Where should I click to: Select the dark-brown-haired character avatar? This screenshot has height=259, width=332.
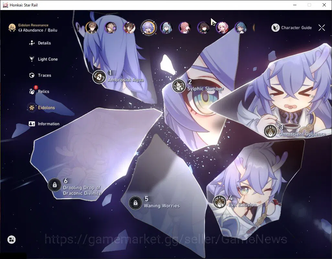coord(204,28)
